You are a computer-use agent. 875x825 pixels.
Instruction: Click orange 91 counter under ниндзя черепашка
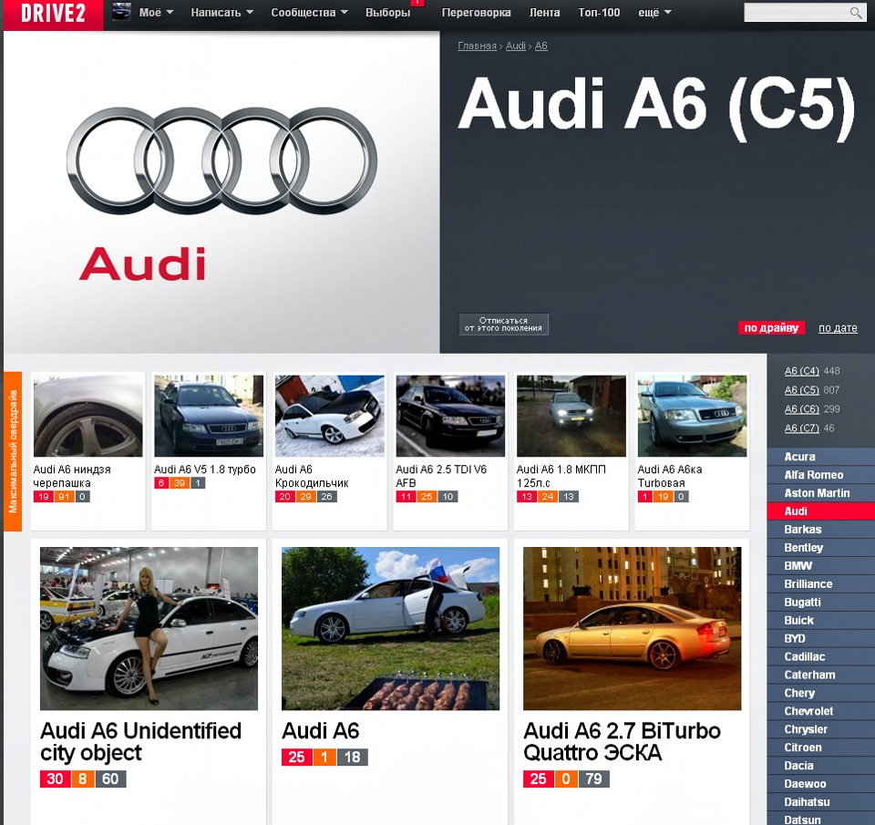pyautogui.click(x=64, y=496)
